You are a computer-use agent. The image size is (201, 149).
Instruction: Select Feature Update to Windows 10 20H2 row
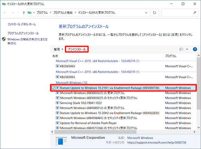point(110,113)
